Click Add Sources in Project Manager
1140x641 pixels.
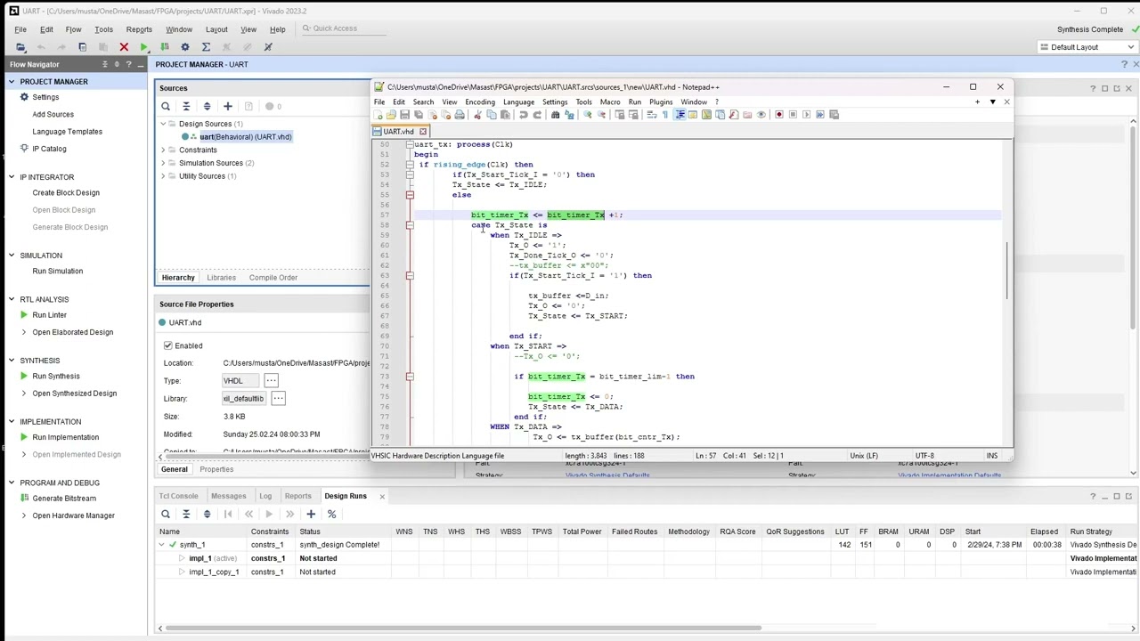pyautogui.click(x=53, y=115)
